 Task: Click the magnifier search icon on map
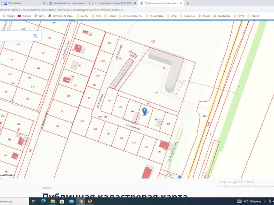pos(35,36)
